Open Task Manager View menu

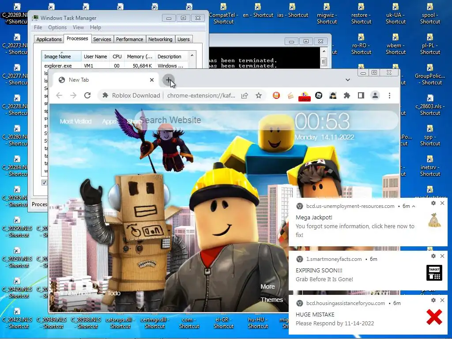(x=78, y=27)
